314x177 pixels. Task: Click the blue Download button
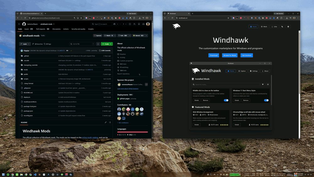click(x=214, y=55)
